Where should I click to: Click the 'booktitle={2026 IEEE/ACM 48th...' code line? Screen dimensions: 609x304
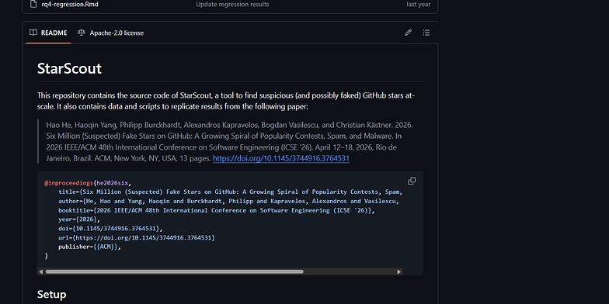point(216,210)
